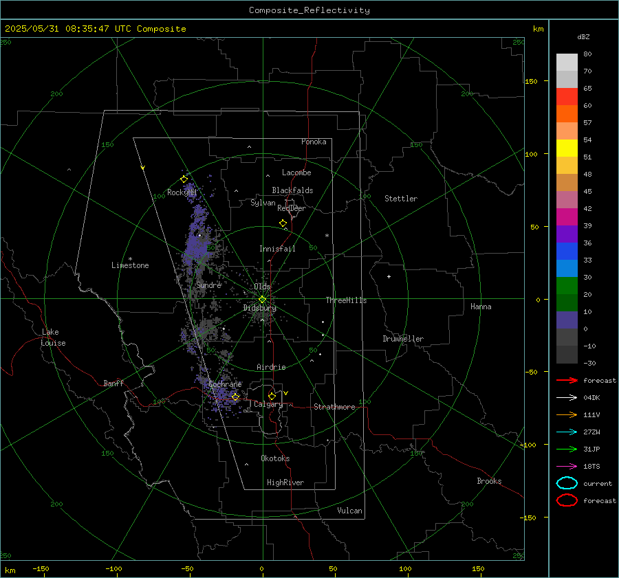The image size is (619, 578).
Task: Click the Didsbury city label
Action: [259, 308]
